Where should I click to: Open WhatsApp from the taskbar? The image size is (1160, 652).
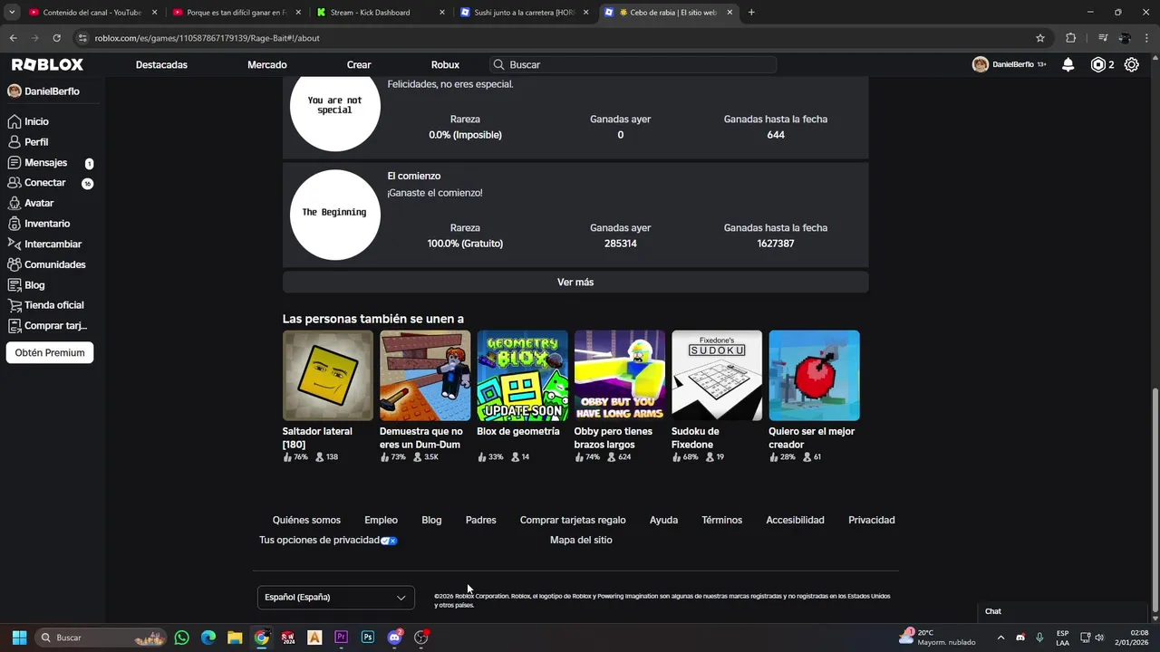point(182,638)
